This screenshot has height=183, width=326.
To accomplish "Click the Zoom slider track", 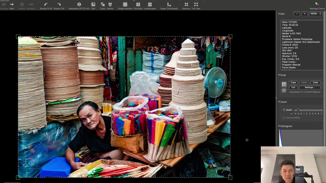I will pos(309,110).
